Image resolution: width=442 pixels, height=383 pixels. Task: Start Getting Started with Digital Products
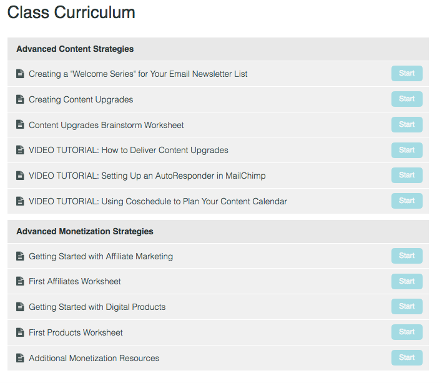(407, 306)
